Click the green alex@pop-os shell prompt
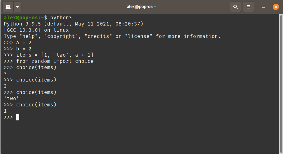The height and width of the screenshot is (154, 283). click(x=21, y=18)
